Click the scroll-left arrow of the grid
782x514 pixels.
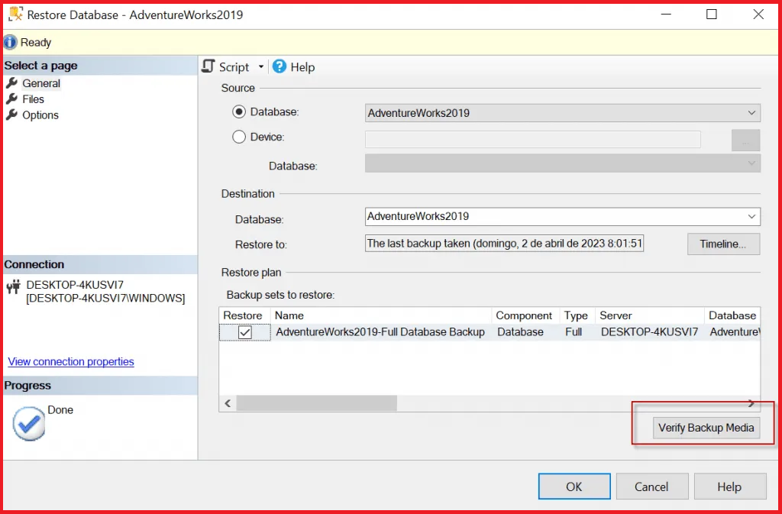228,402
